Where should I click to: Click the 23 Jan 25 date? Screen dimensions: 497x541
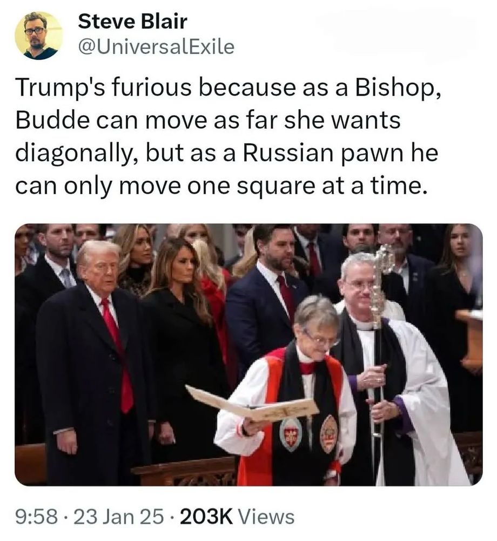118,517
